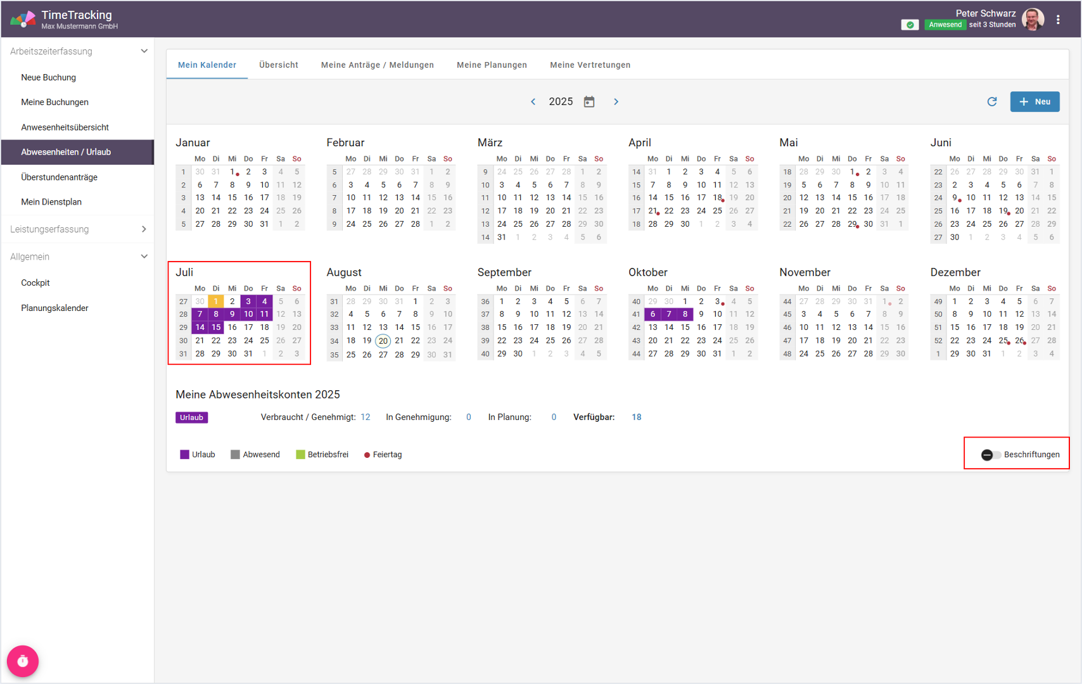This screenshot has height=684, width=1082.
Task: Click the TimeTracking logo icon
Action: click(x=23, y=19)
